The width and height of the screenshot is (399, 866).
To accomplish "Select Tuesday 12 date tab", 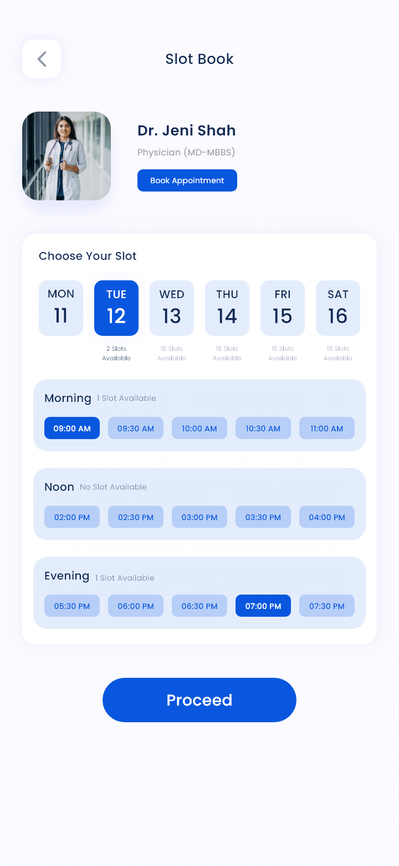I will 116,308.
